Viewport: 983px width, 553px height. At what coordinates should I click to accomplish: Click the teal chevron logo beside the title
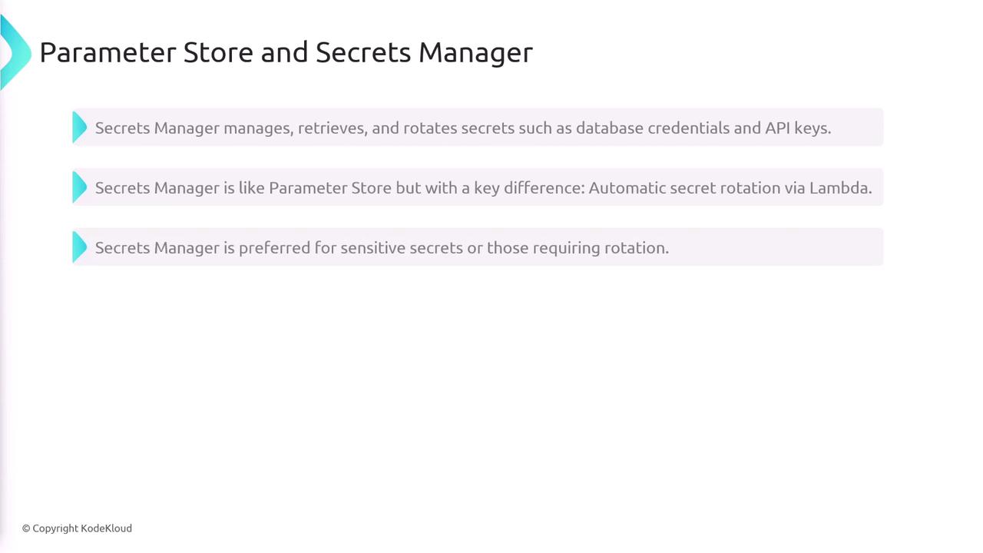tap(15, 52)
